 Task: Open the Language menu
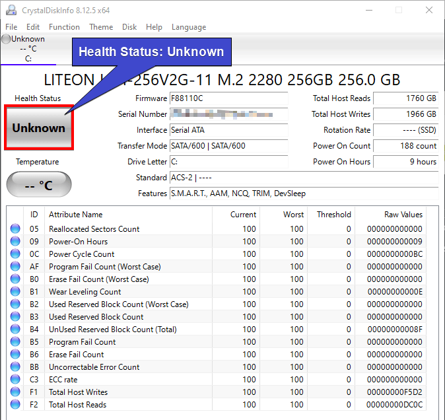189,27
